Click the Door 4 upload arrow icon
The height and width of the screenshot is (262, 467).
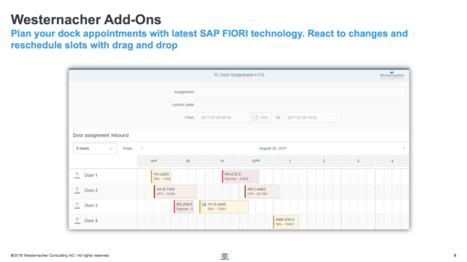pos(77,221)
